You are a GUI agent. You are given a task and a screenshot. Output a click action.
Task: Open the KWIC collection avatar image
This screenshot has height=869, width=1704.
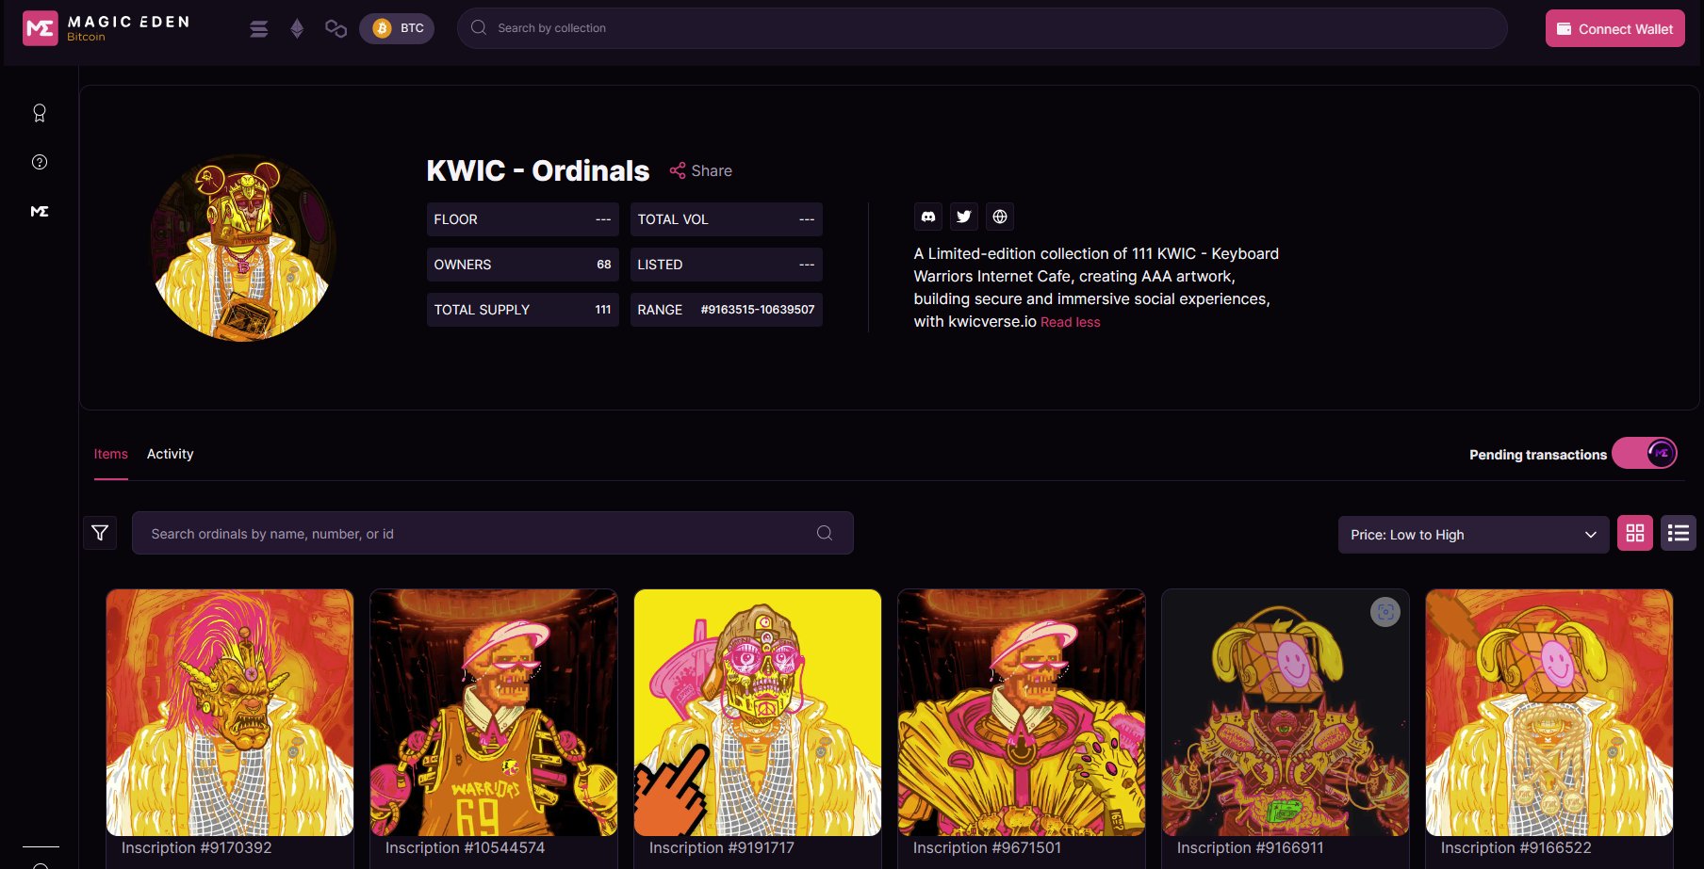coord(243,248)
